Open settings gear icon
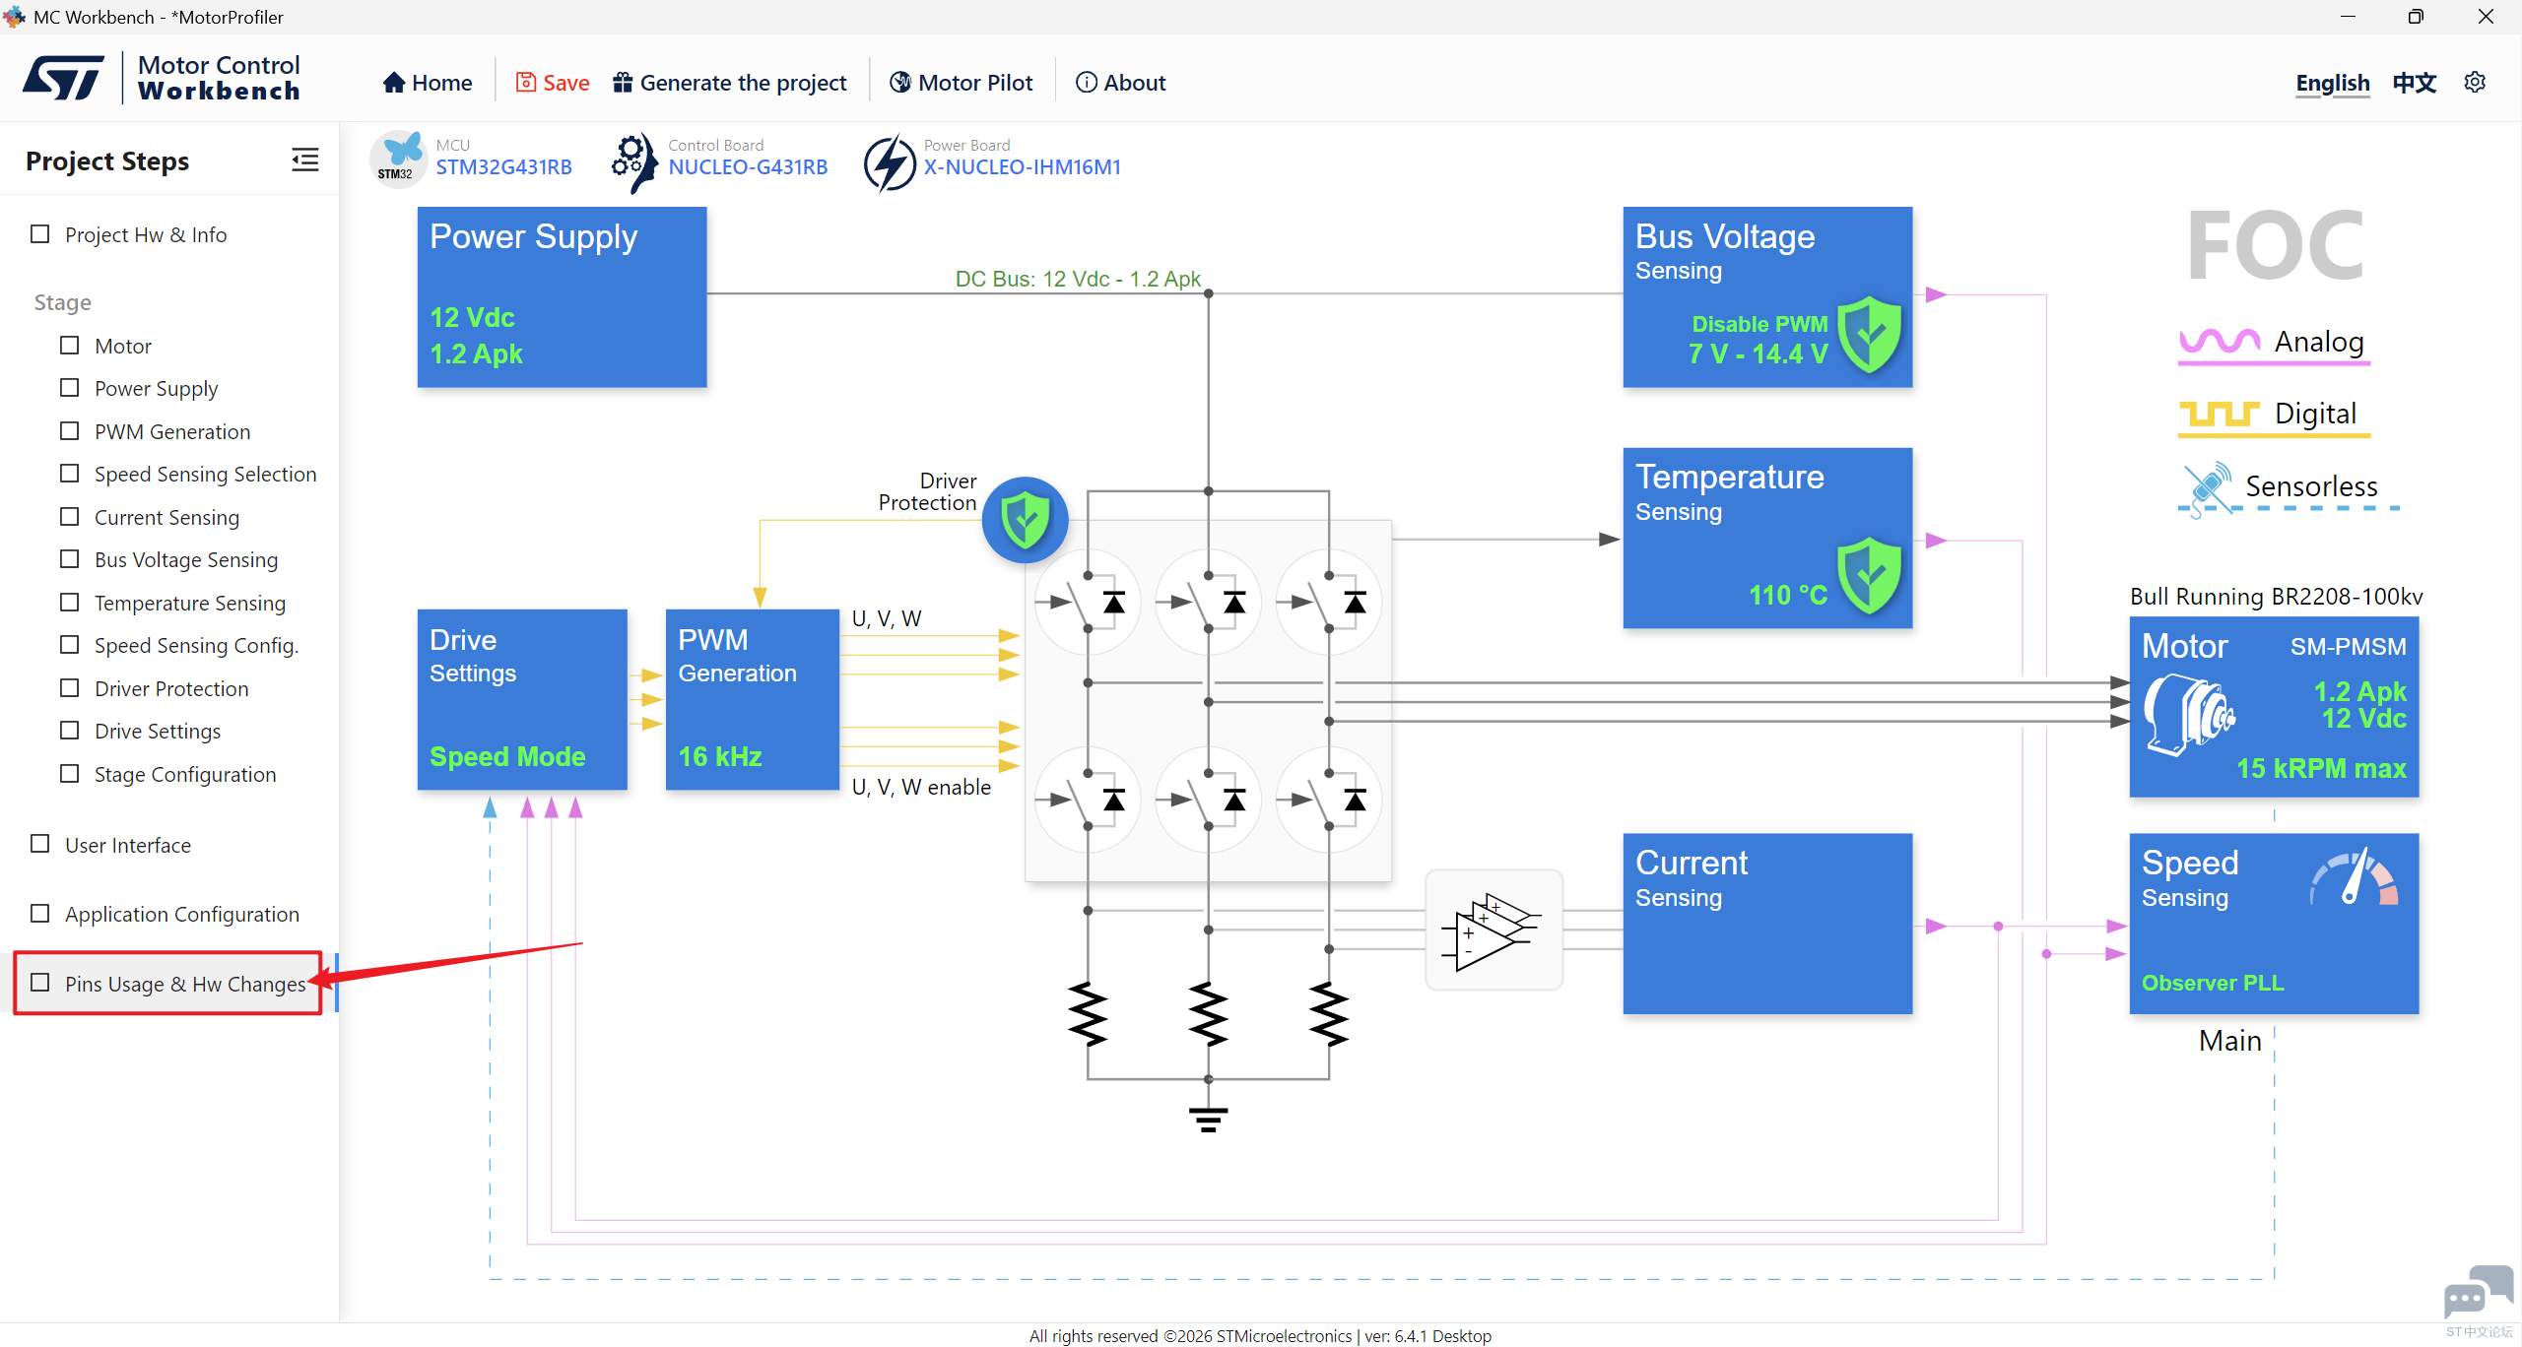Screen dimensions: 2522x1347 2475,82
